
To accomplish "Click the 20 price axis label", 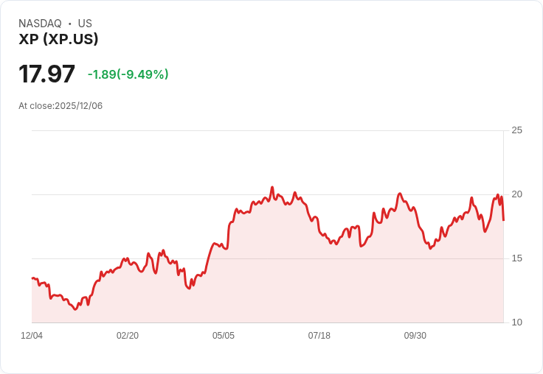I will point(516,194).
